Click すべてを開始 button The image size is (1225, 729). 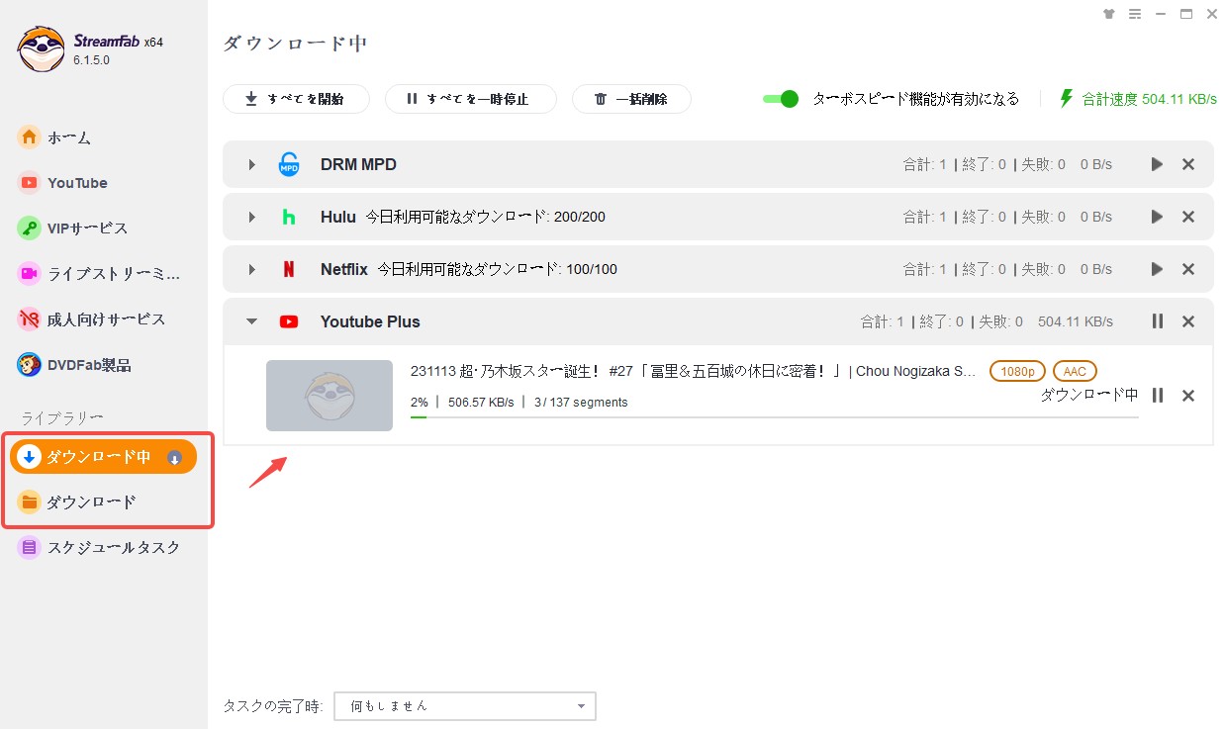pos(296,99)
